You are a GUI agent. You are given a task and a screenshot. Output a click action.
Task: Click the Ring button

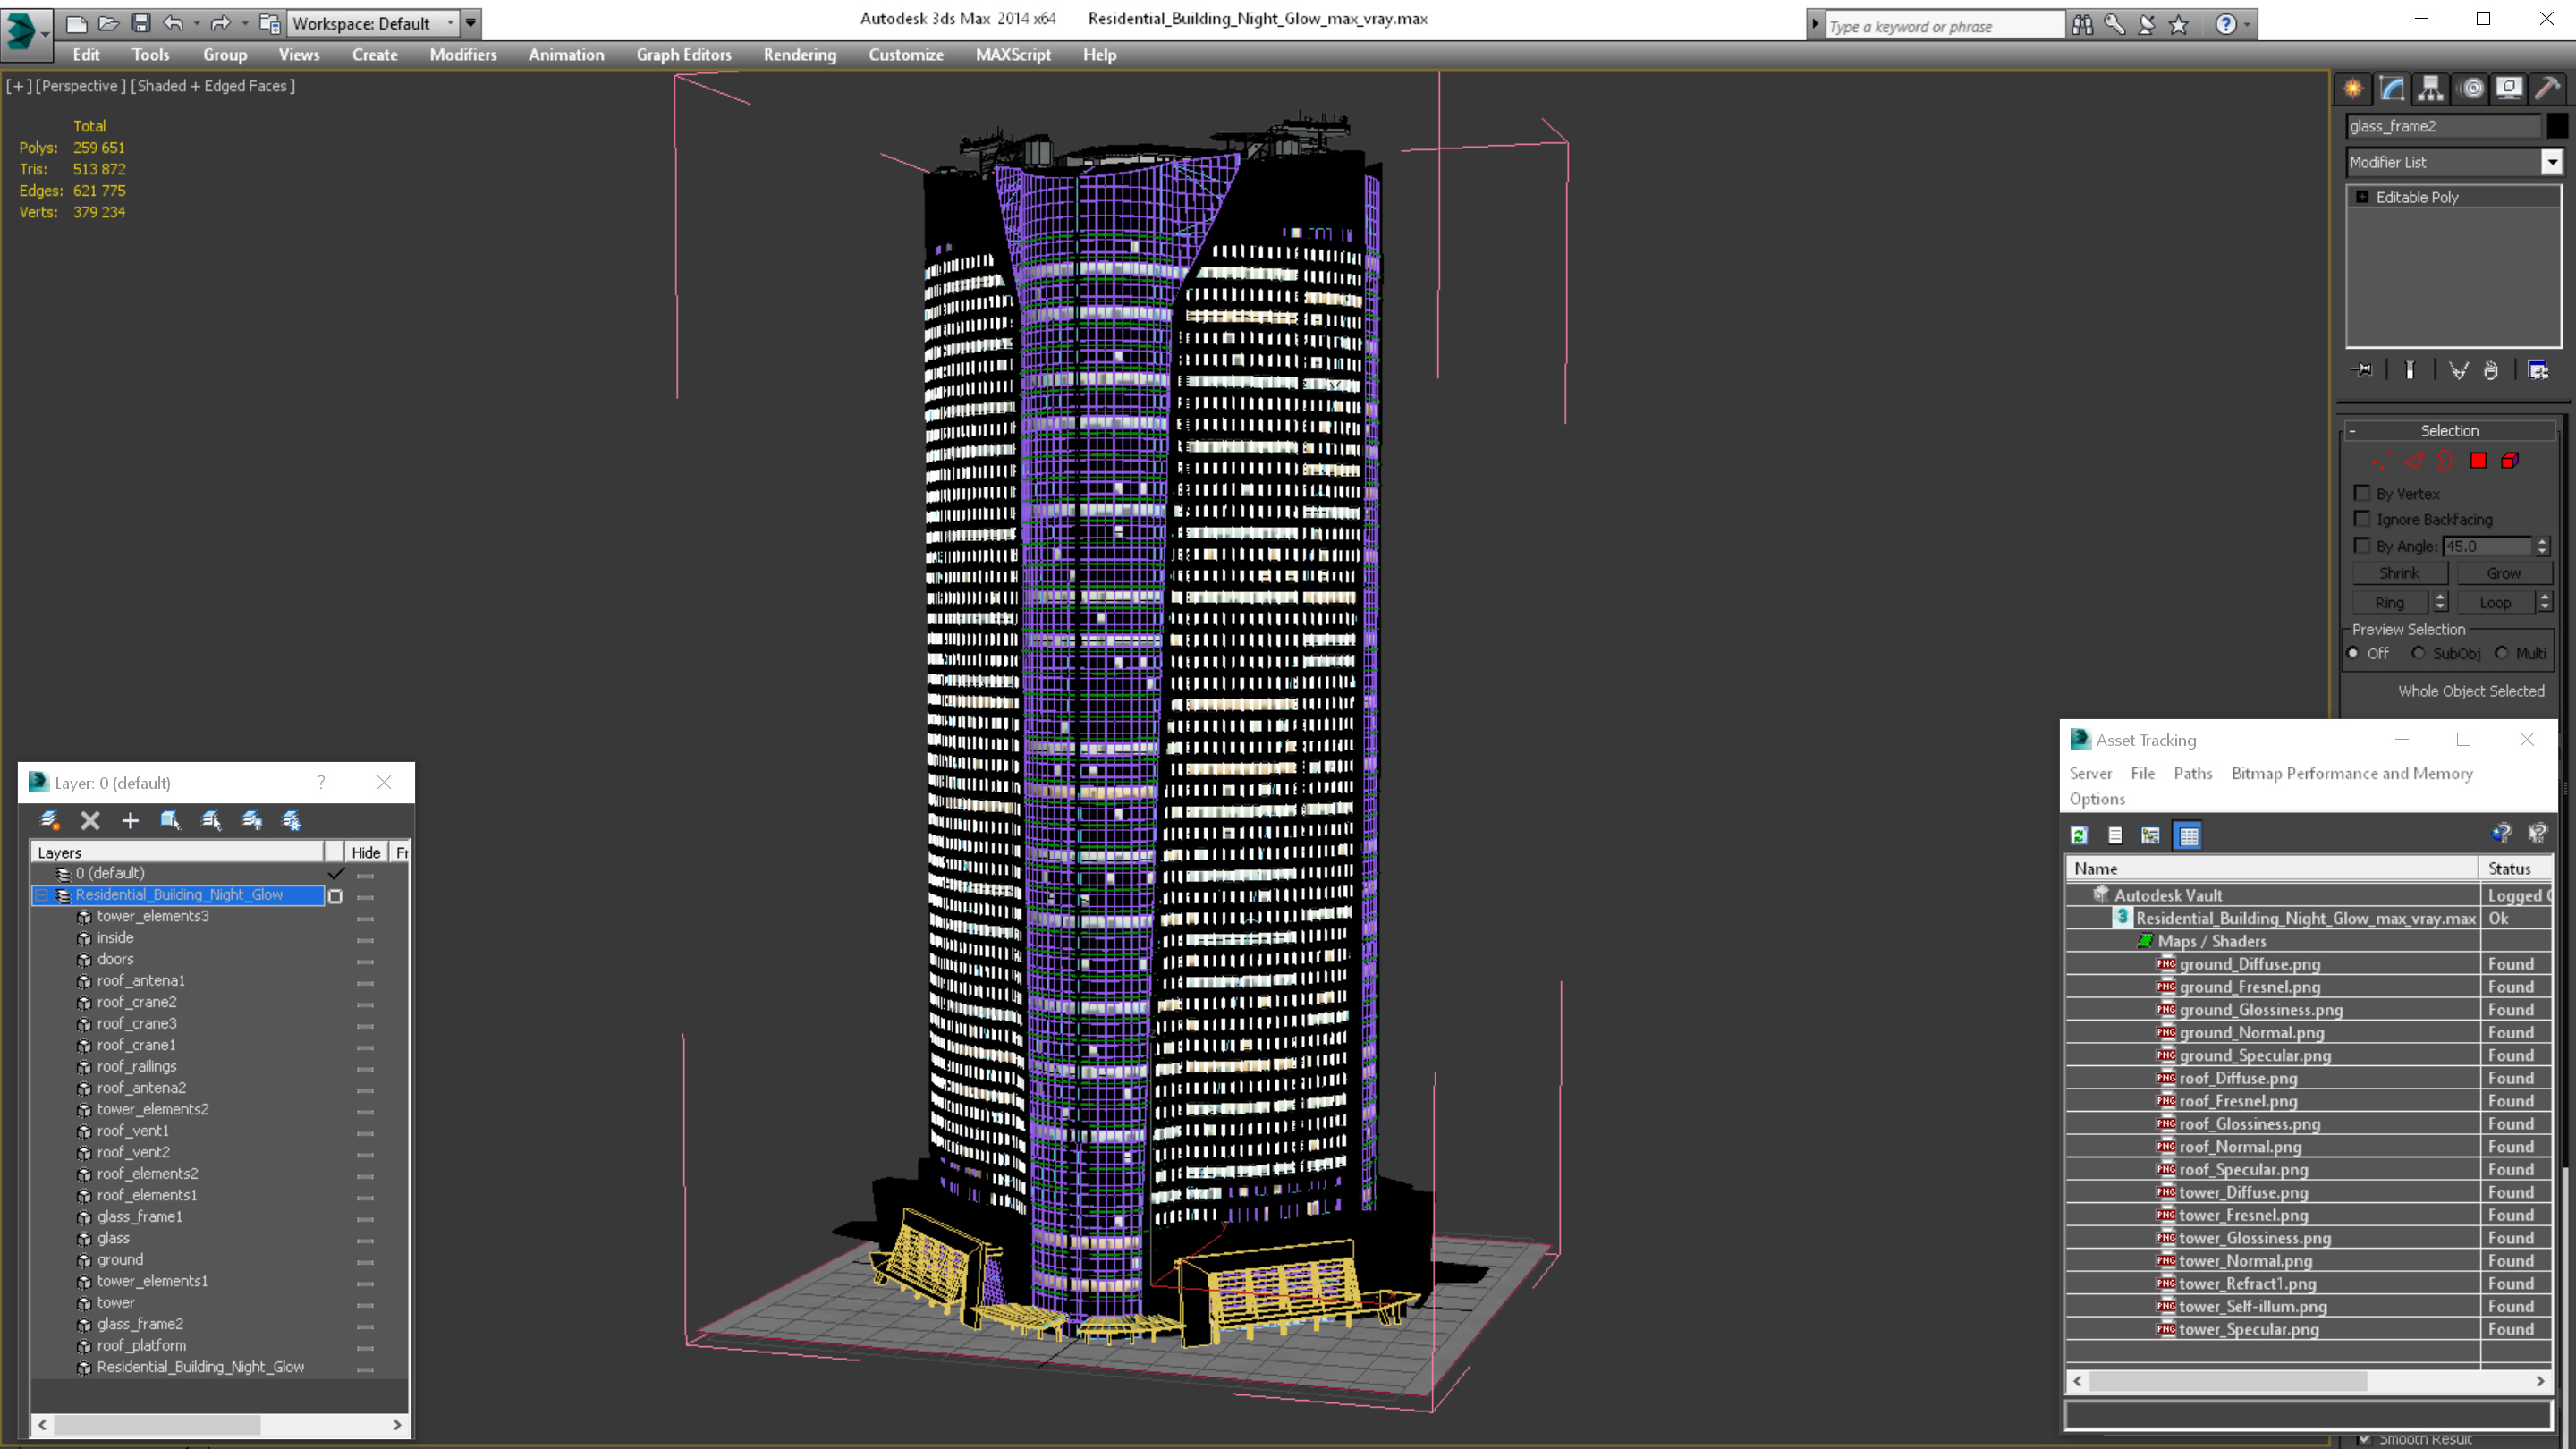tap(2390, 602)
